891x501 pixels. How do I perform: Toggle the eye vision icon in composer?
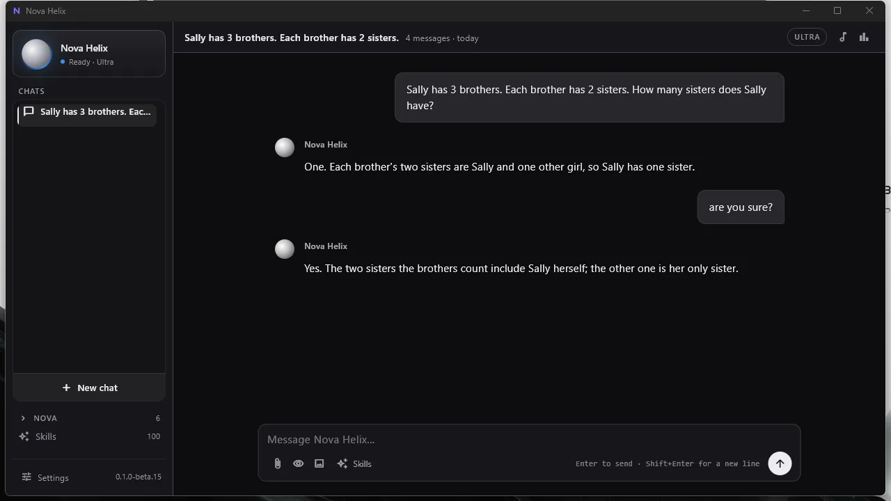click(x=298, y=463)
